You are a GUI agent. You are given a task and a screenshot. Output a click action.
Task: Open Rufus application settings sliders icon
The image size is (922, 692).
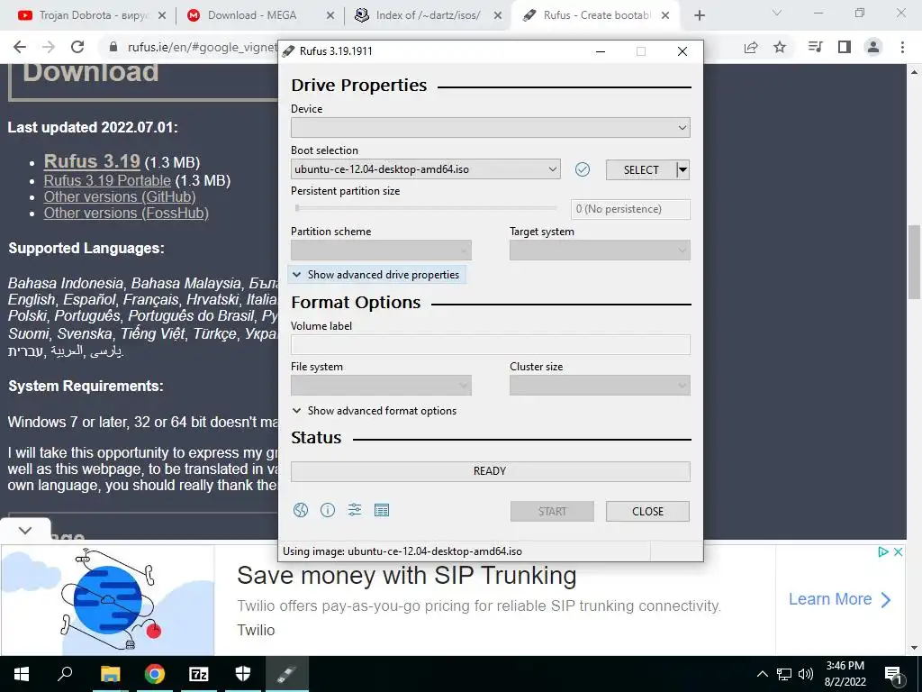pyautogui.click(x=355, y=510)
